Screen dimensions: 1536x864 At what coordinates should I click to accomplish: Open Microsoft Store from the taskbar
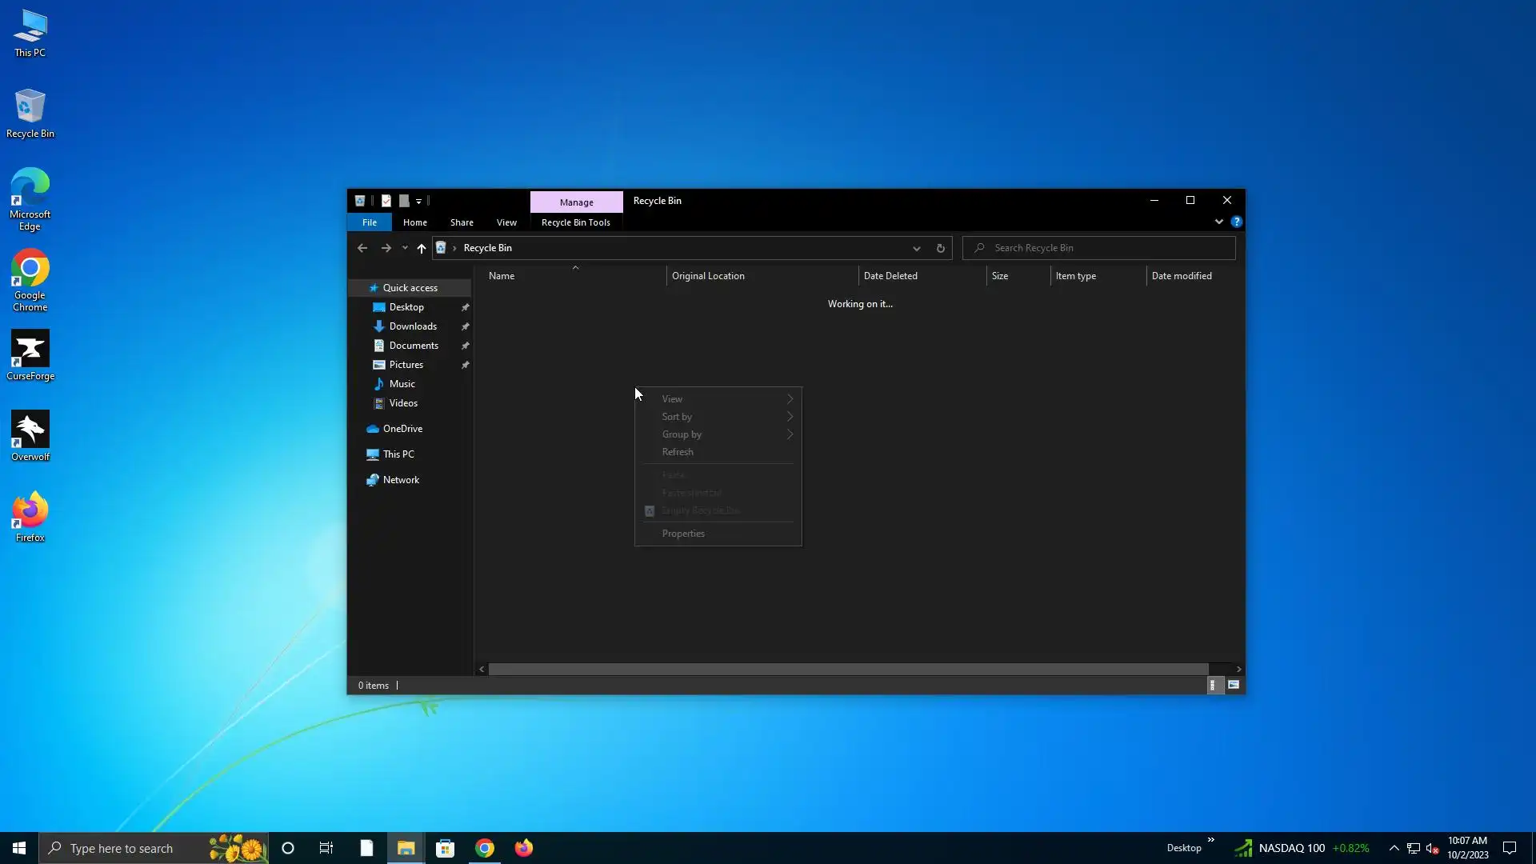[446, 848]
